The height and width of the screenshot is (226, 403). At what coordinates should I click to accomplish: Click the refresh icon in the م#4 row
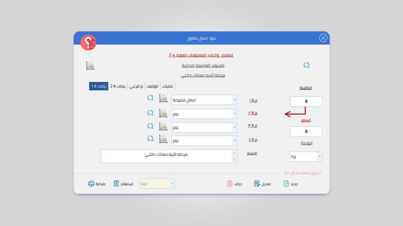click(x=150, y=139)
